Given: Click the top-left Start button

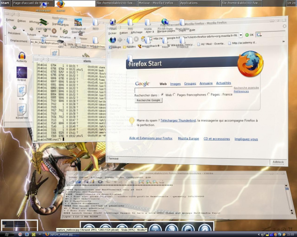Looking at the screenshot, I should tap(5, 3).
